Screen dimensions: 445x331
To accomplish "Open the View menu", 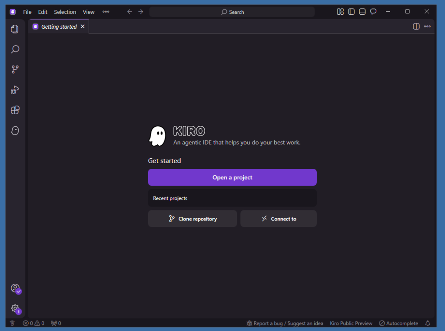I will click(89, 12).
